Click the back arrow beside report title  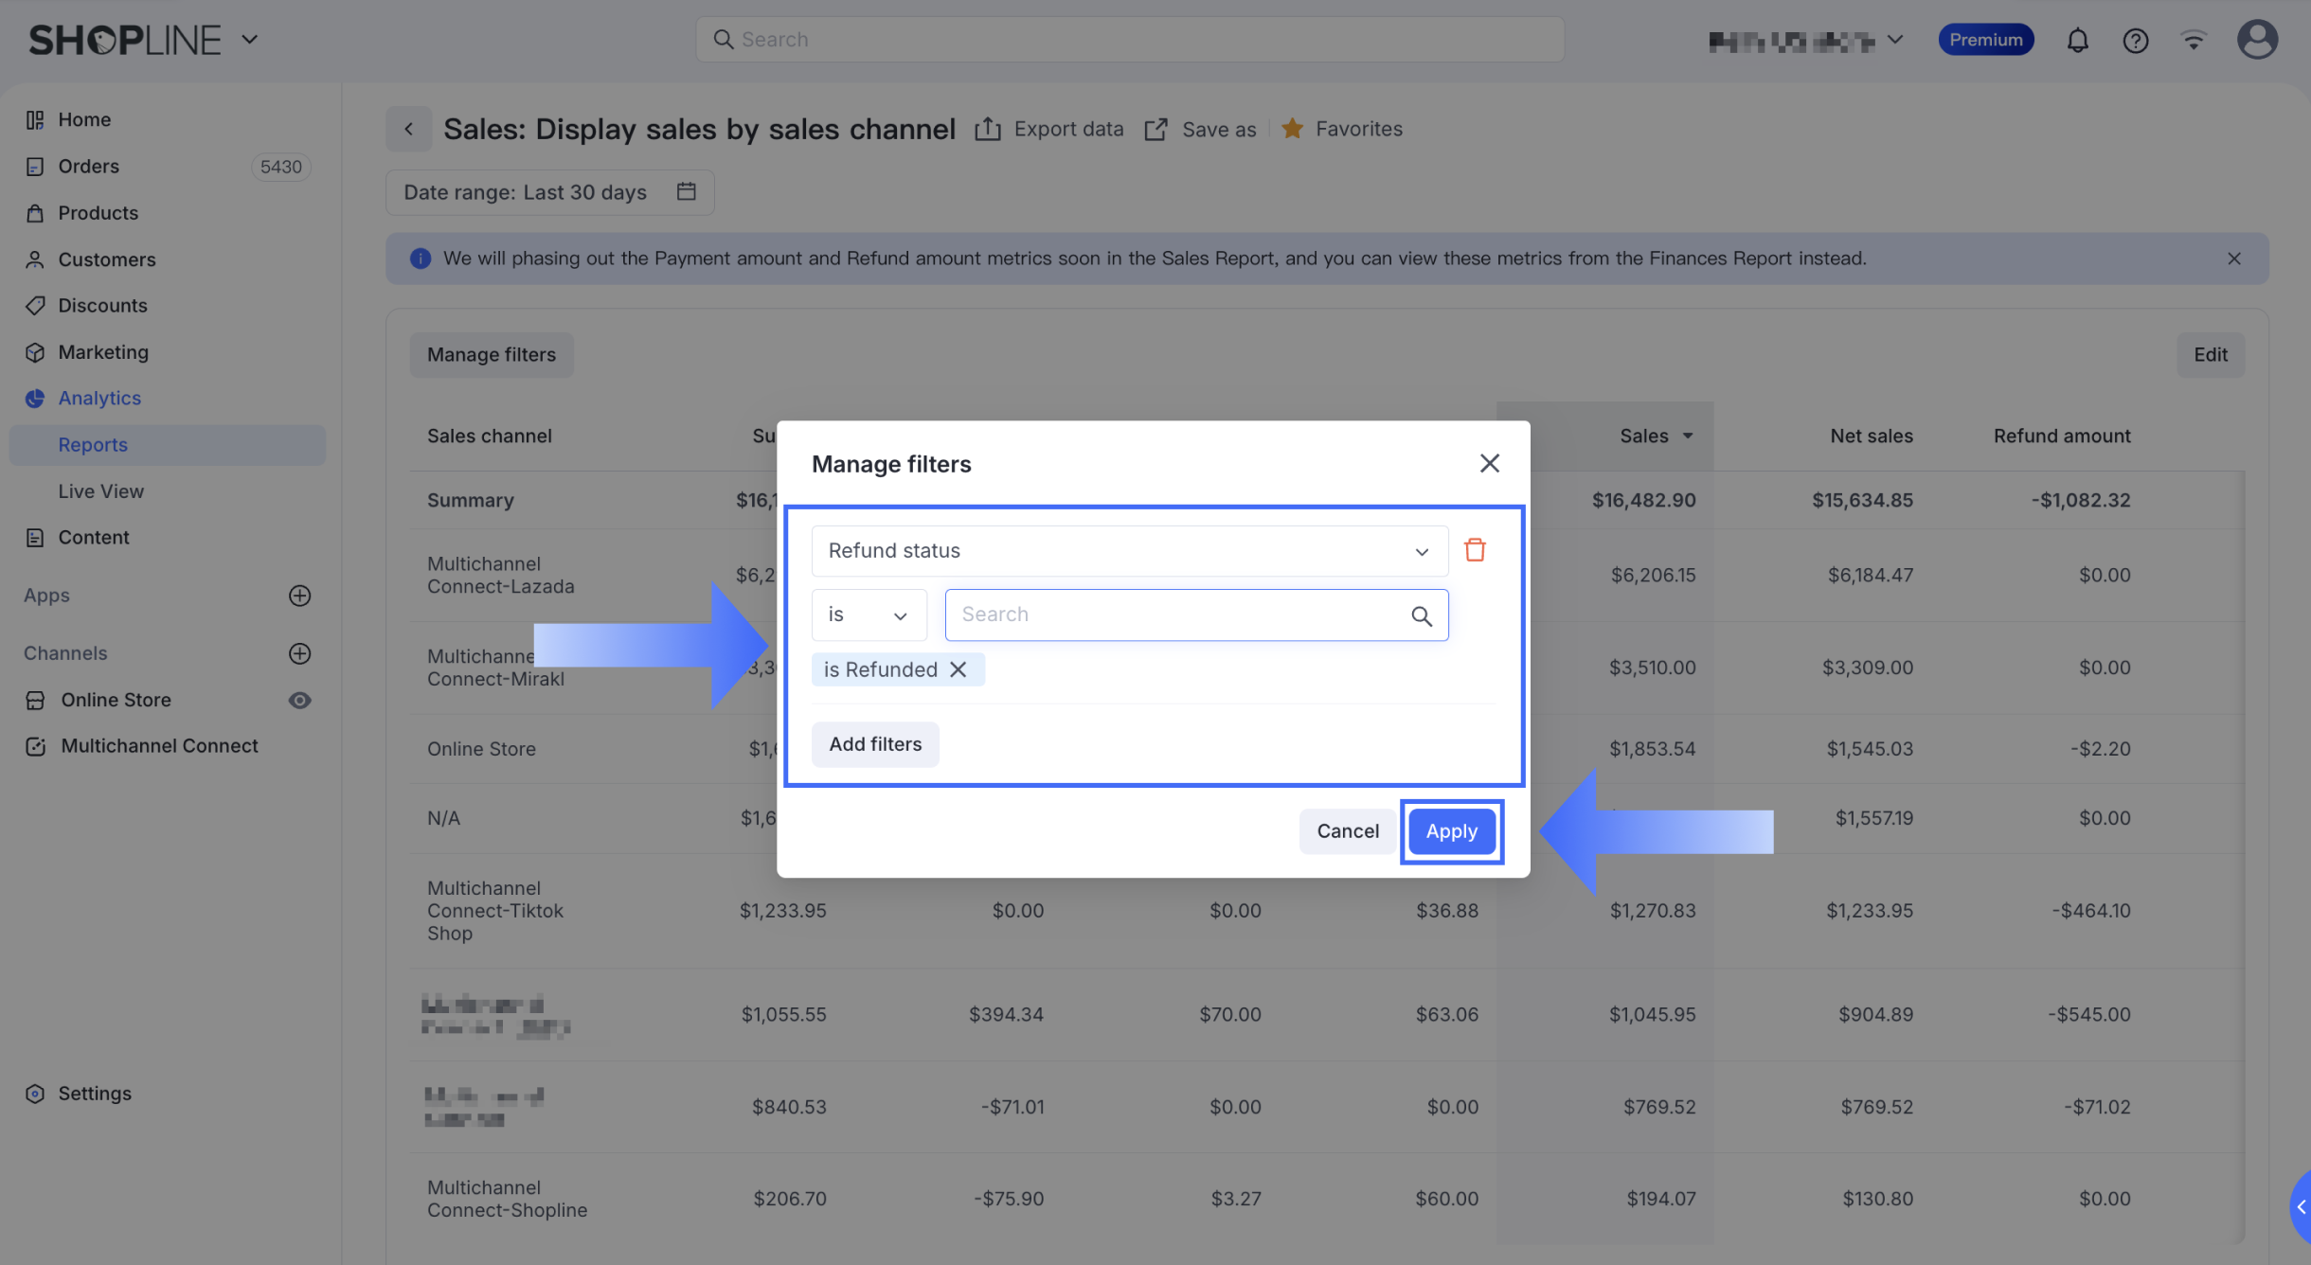coord(409,129)
